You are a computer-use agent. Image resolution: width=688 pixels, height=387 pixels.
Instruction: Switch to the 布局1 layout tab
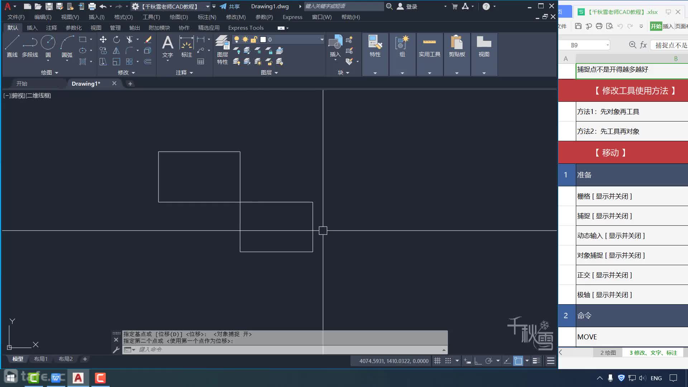(41, 359)
